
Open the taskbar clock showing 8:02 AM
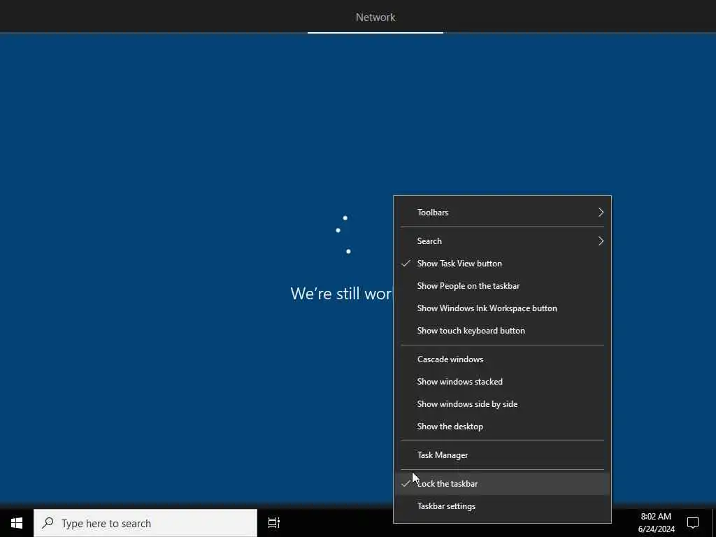pos(656,523)
